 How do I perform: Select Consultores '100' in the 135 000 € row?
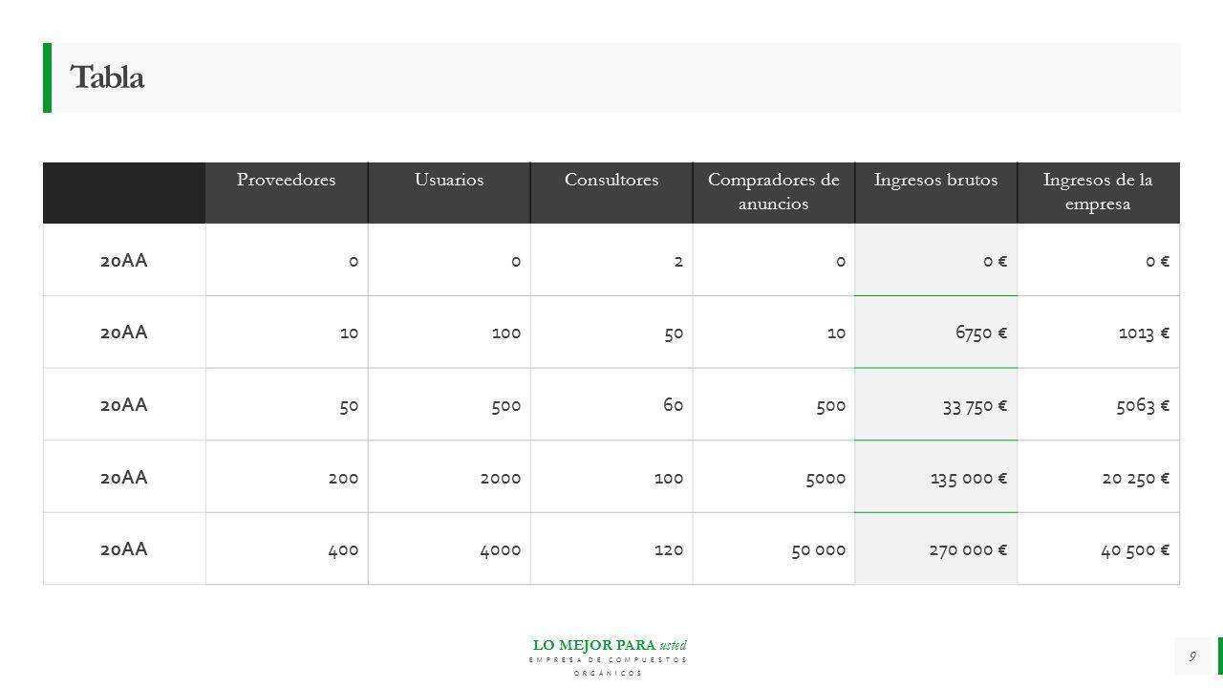pos(611,476)
